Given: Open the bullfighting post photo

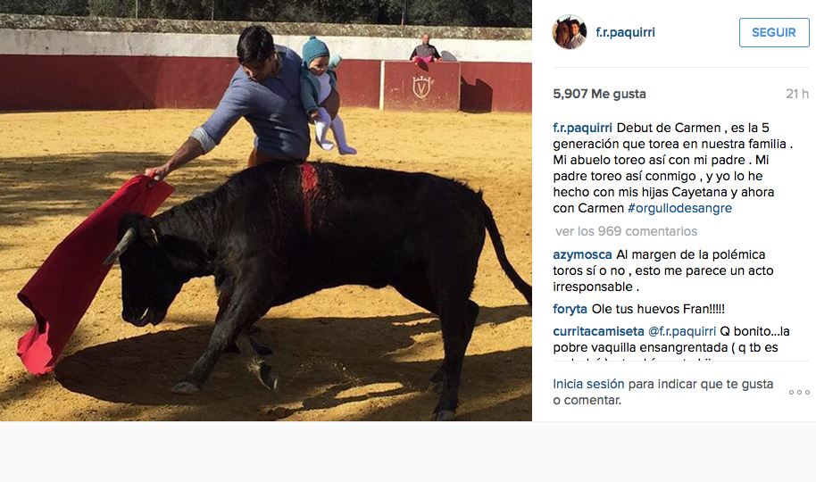Looking at the screenshot, I should (x=266, y=211).
